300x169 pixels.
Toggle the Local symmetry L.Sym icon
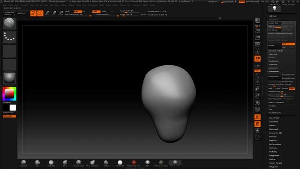257,66
